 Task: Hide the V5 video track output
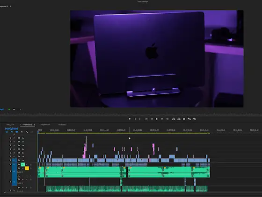[23, 146]
